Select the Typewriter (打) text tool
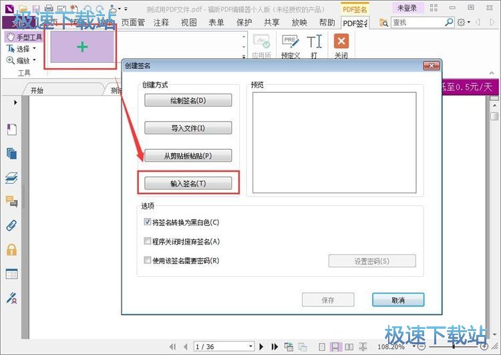Screen dimensions: 501x355 point(314,46)
